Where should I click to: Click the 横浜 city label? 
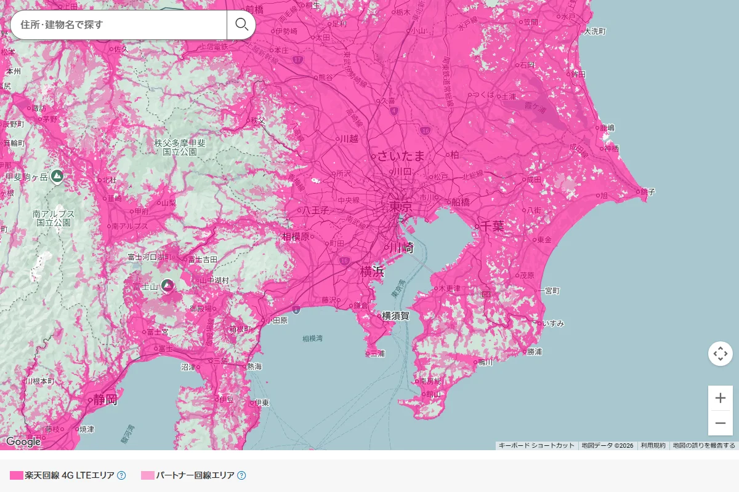pyautogui.click(x=373, y=271)
